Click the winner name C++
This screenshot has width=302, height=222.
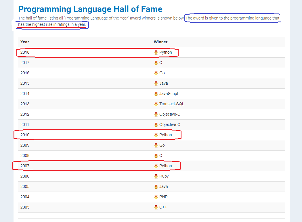(163, 207)
